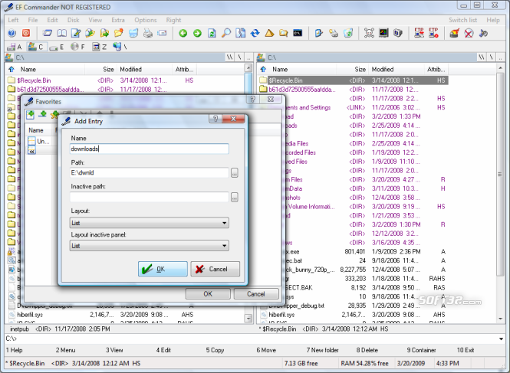510x373 pixels.
Task: Select hiberfil.sys in the right panel
Action: click(x=281, y=315)
